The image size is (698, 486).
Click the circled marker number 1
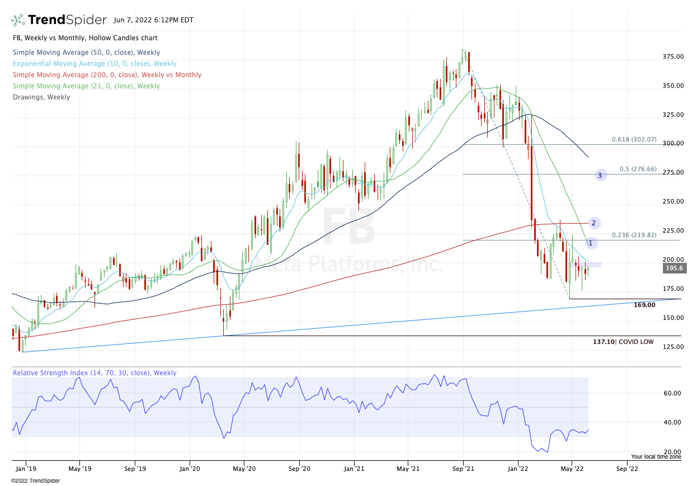tap(591, 243)
